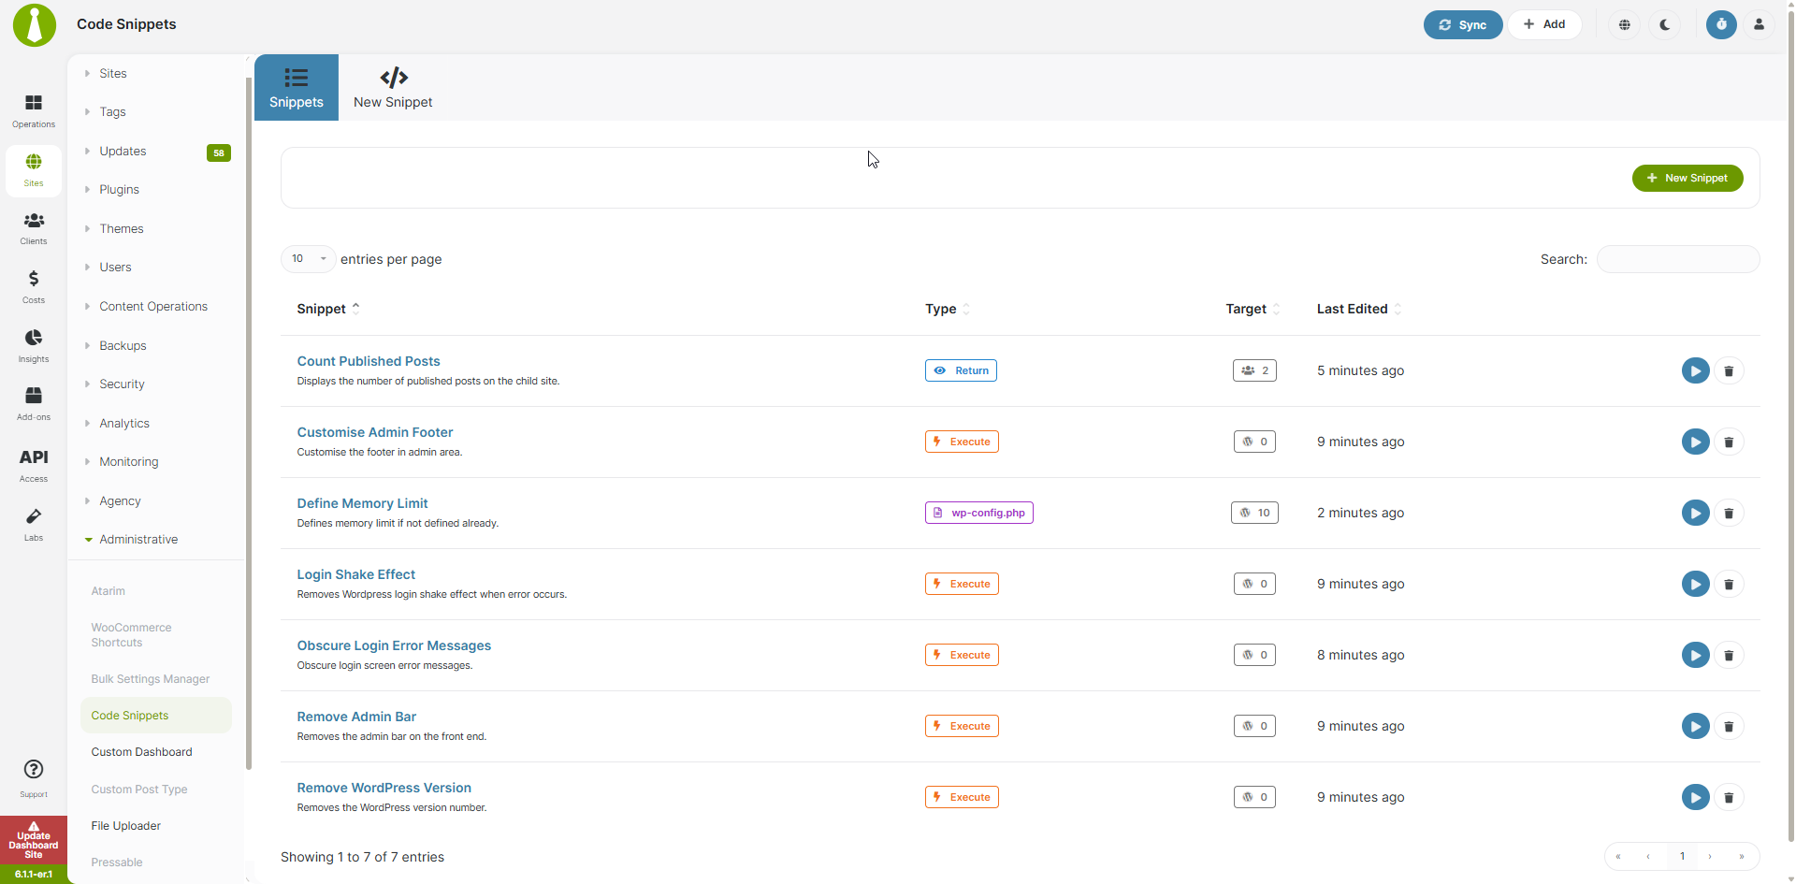The height and width of the screenshot is (884, 1796).
Task: Open the Support help icon
Action: [34, 778]
